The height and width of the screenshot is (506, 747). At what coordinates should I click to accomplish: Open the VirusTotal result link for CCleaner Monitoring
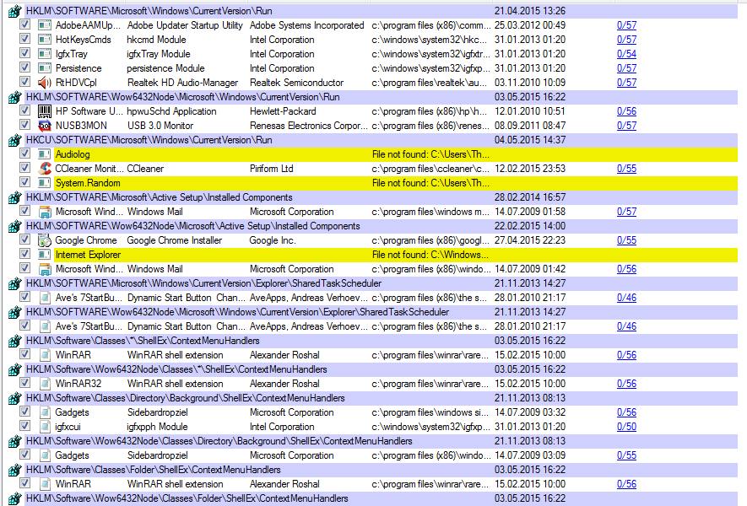click(x=626, y=169)
